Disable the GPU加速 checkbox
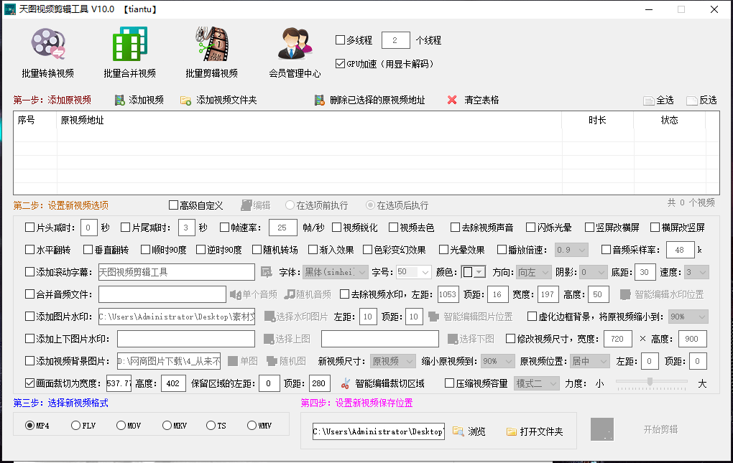The width and height of the screenshot is (733, 463). [x=341, y=63]
